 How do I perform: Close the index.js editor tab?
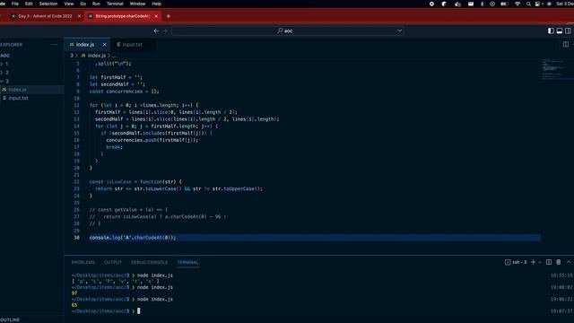pyautogui.click(x=104, y=45)
